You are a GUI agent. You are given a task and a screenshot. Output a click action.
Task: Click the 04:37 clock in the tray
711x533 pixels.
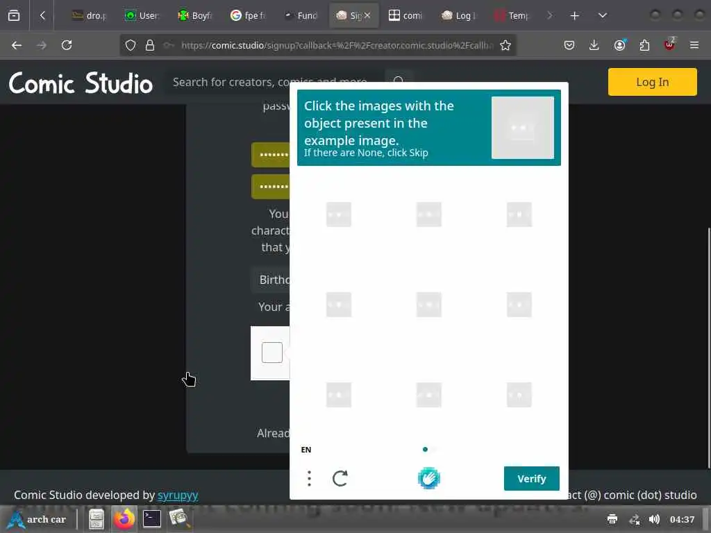[x=682, y=519]
